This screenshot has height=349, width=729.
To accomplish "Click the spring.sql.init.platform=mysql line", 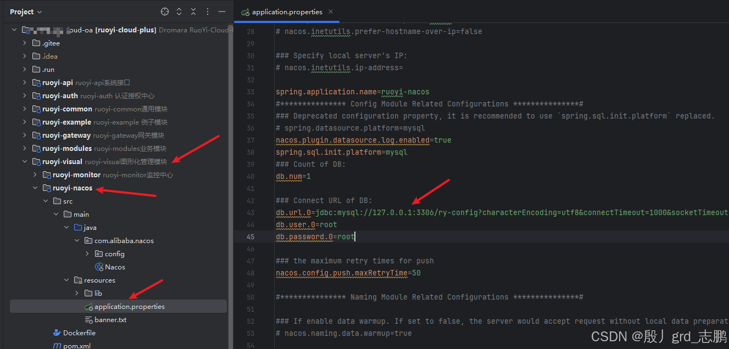I will click(342, 152).
